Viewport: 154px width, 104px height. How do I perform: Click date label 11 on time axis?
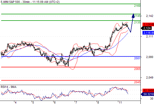click(120, 102)
